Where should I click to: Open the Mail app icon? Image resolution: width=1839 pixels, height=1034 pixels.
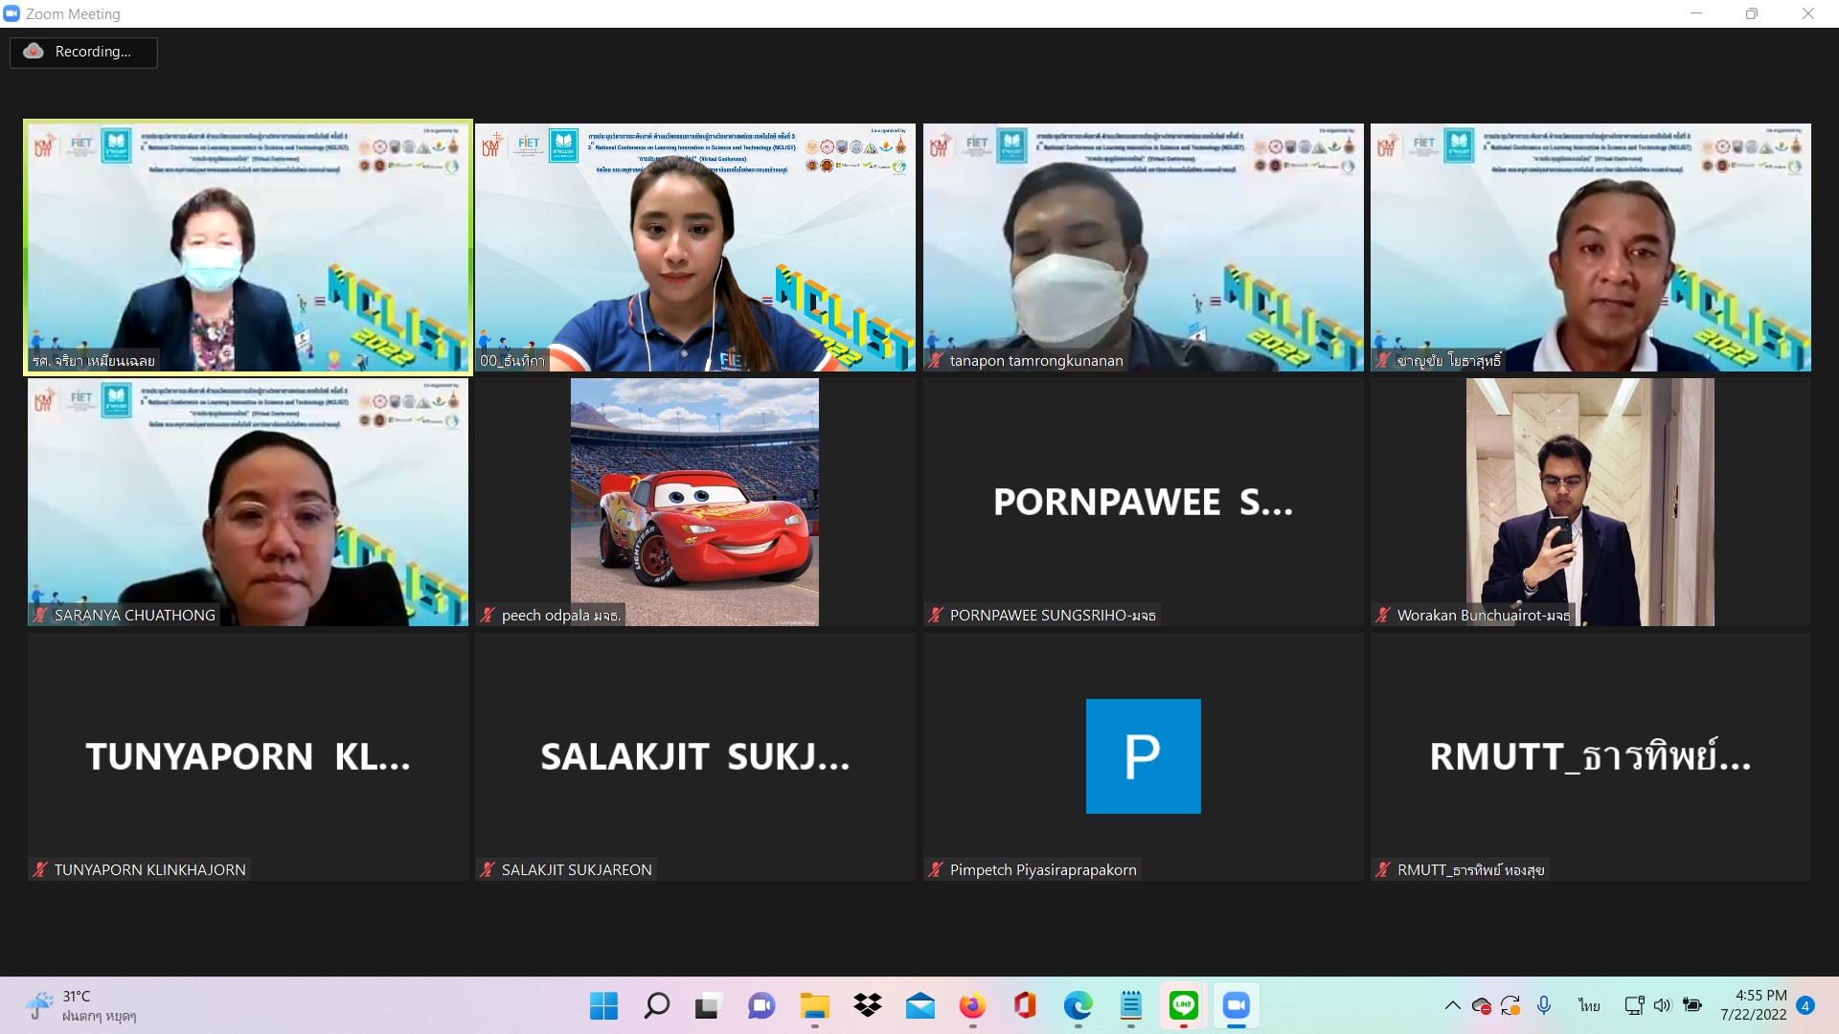920,1005
